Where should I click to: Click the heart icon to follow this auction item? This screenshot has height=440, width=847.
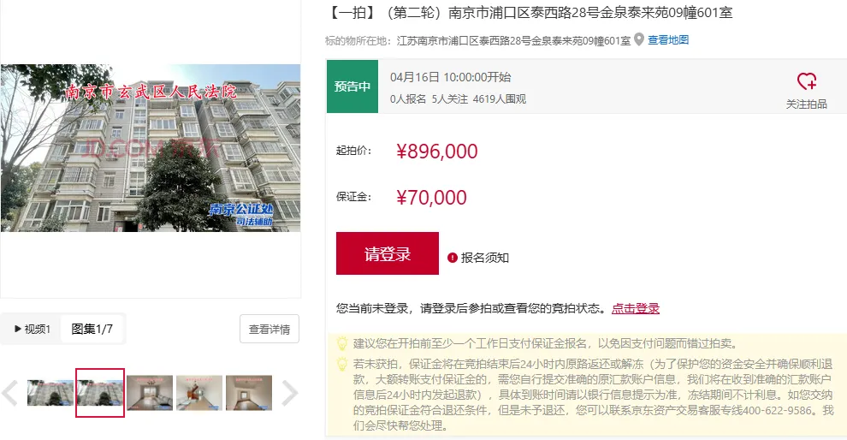[x=807, y=81]
